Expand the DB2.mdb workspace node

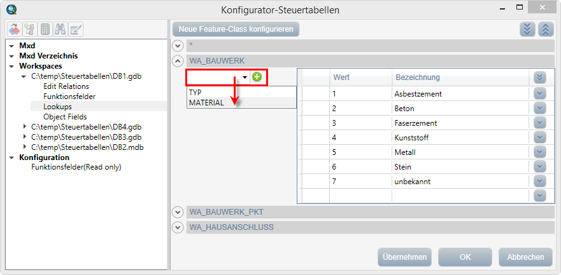point(24,147)
